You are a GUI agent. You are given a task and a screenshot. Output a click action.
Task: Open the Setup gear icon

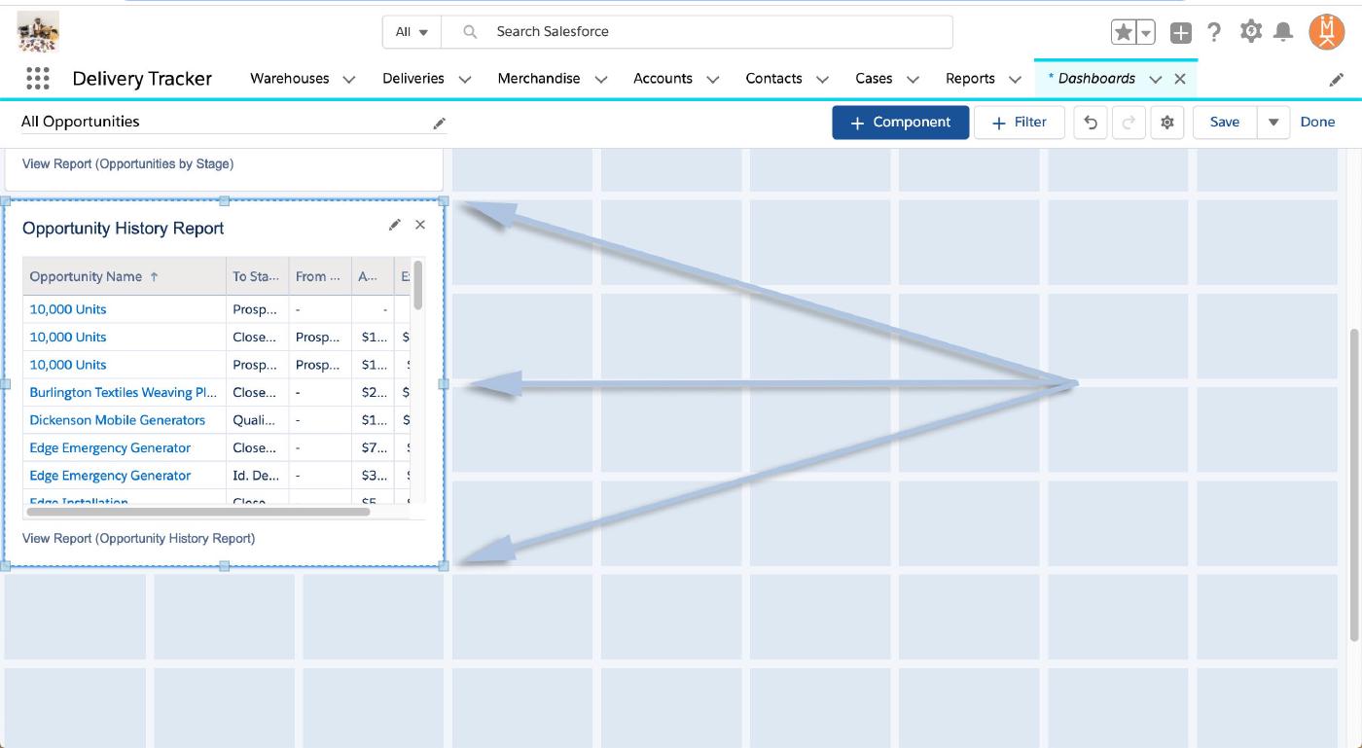pos(1250,32)
